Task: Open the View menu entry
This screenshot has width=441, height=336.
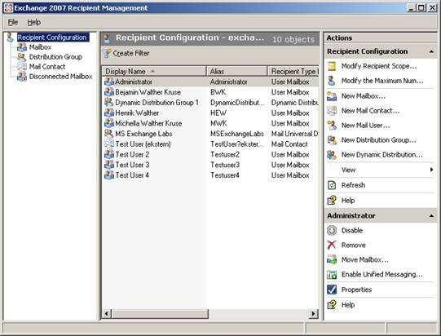Action: pos(348,170)
